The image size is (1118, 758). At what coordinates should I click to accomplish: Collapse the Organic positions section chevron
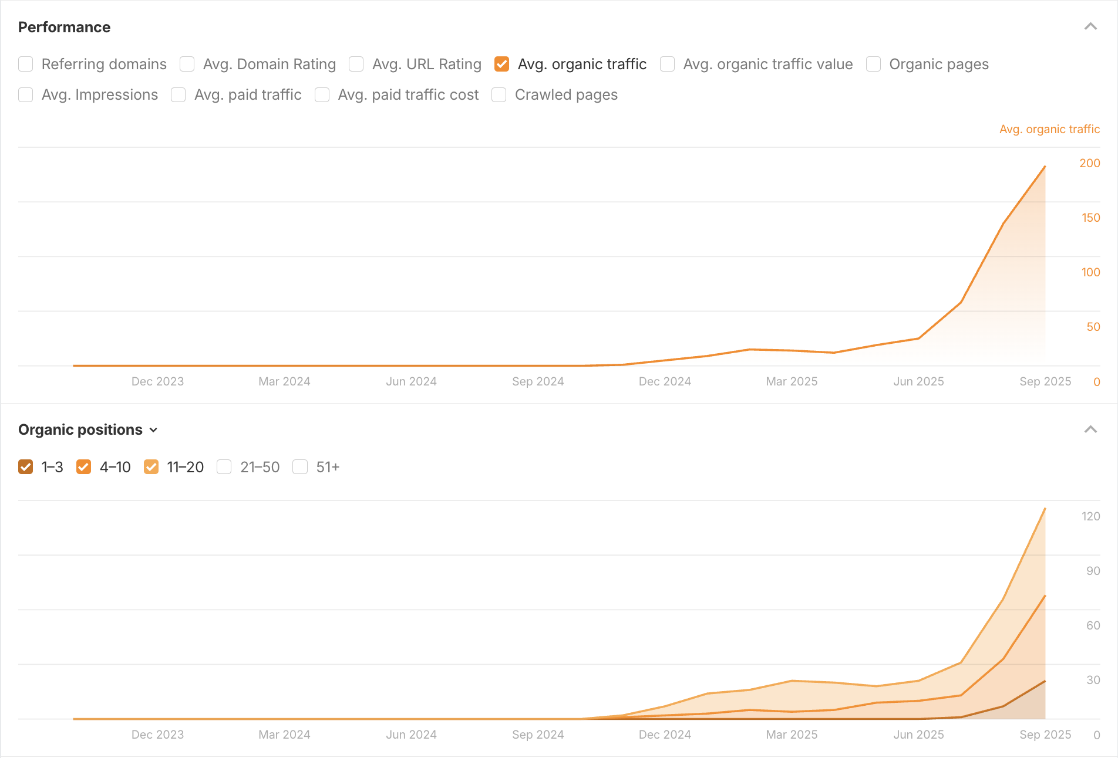pos(1090,429)
